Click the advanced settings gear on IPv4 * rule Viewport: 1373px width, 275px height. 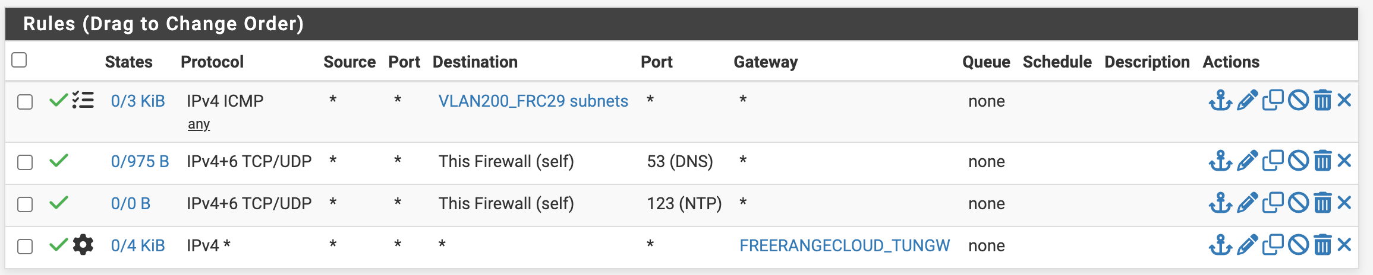[83, 245]
